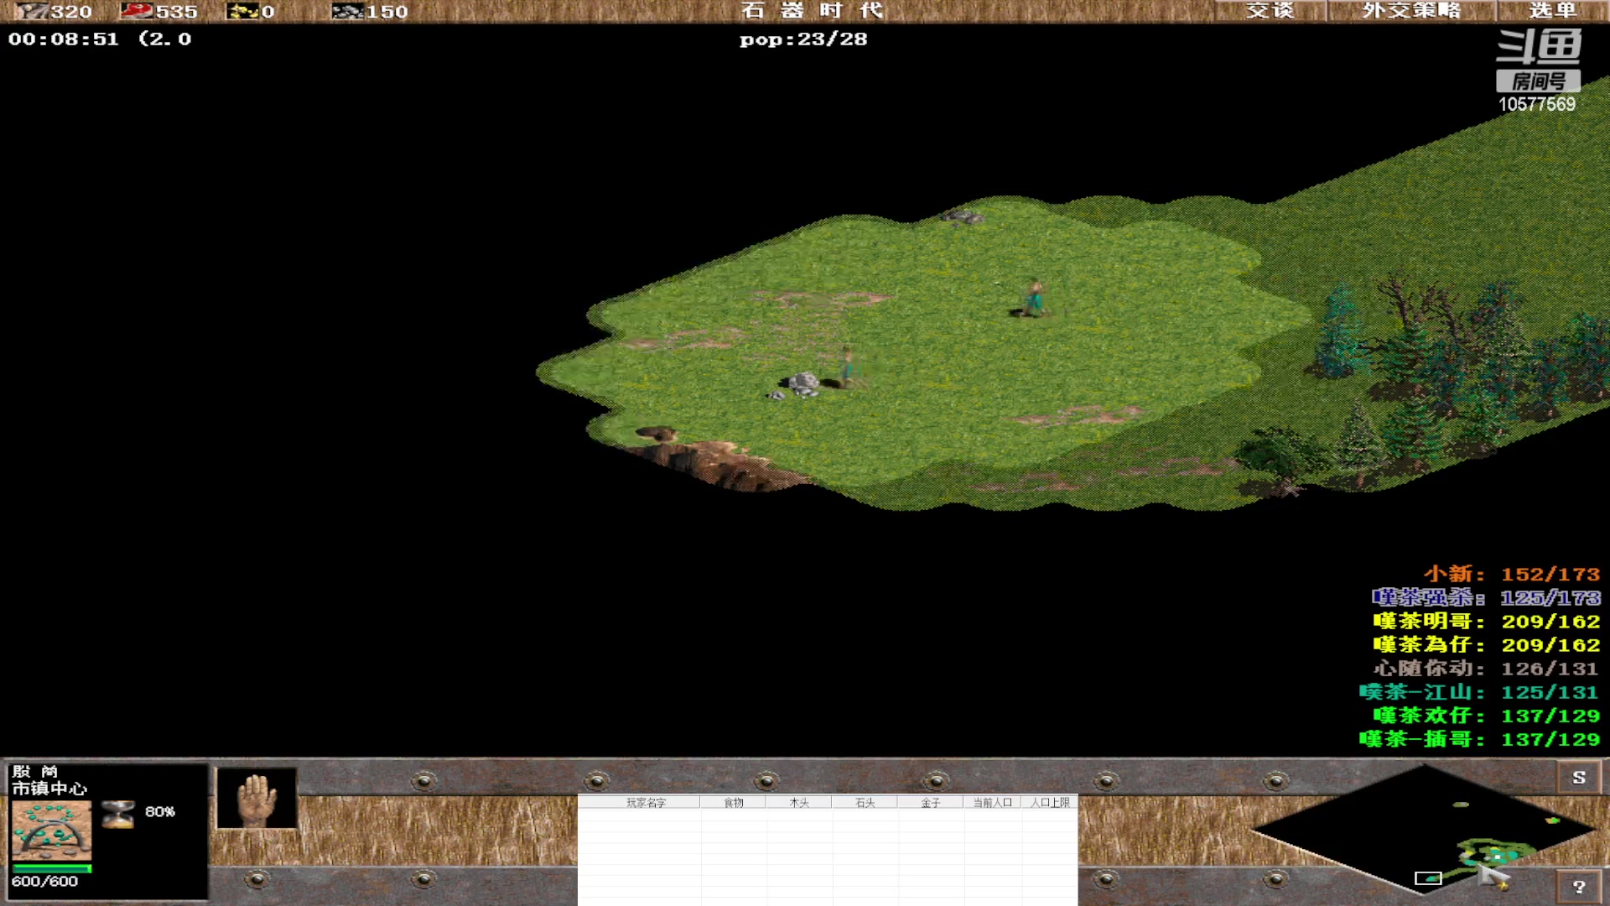Click the 当前人口 table column header
This screenshot has height=906, width=1610.
tap(992, 803)
